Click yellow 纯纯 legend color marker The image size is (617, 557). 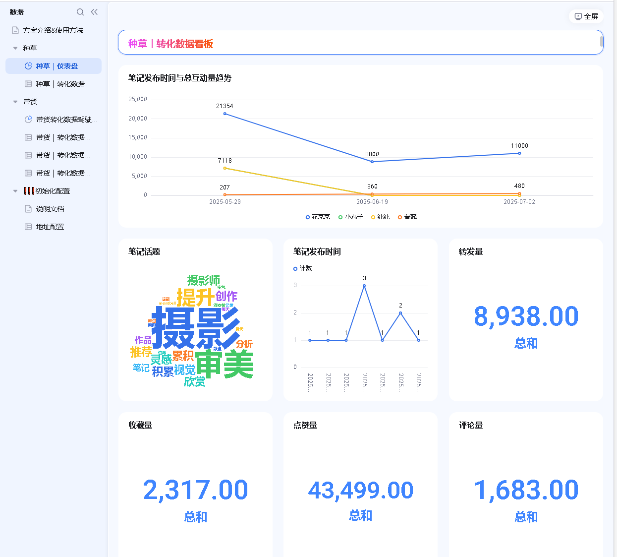click(373, 217)
